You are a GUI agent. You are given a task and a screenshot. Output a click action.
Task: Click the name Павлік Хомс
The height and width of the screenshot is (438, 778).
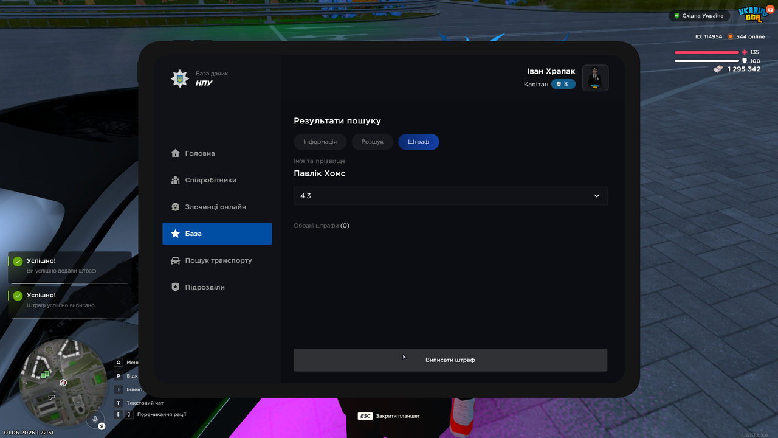click(320, 173)
